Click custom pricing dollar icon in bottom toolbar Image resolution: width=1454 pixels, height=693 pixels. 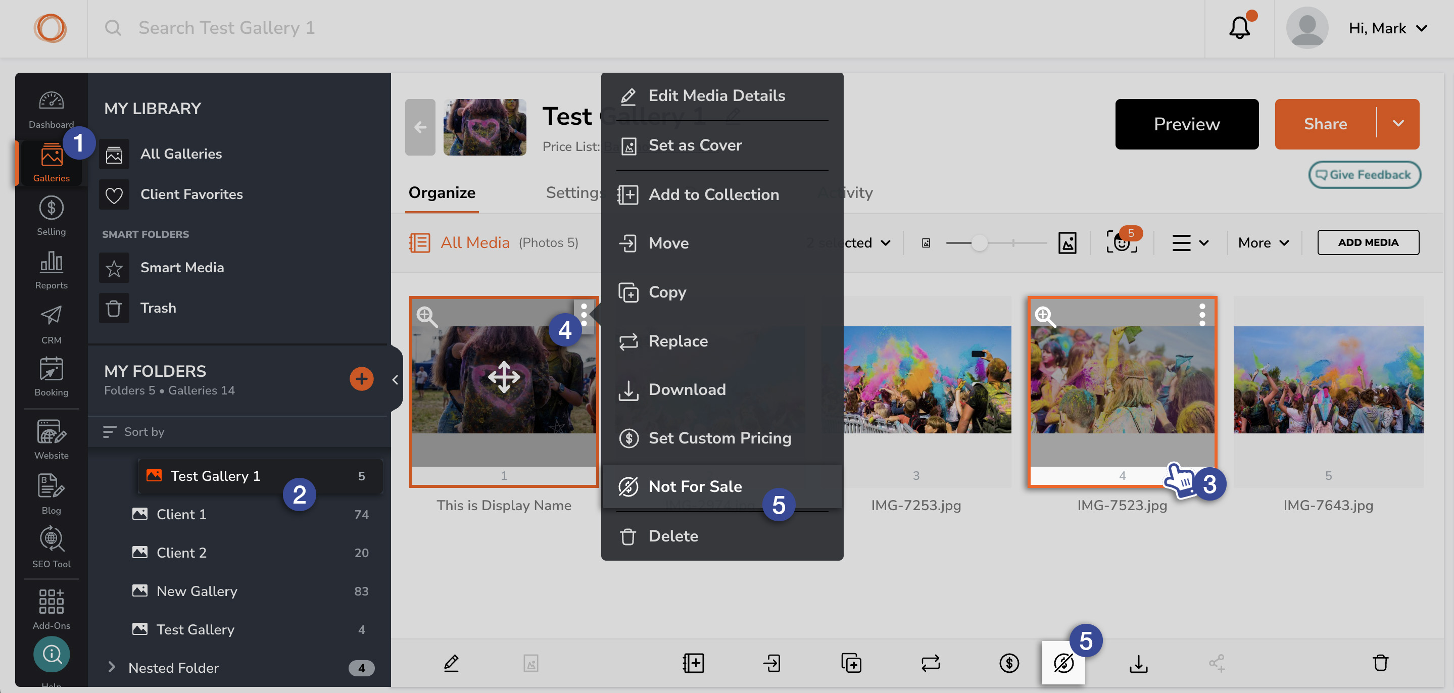pos(1009,663)
